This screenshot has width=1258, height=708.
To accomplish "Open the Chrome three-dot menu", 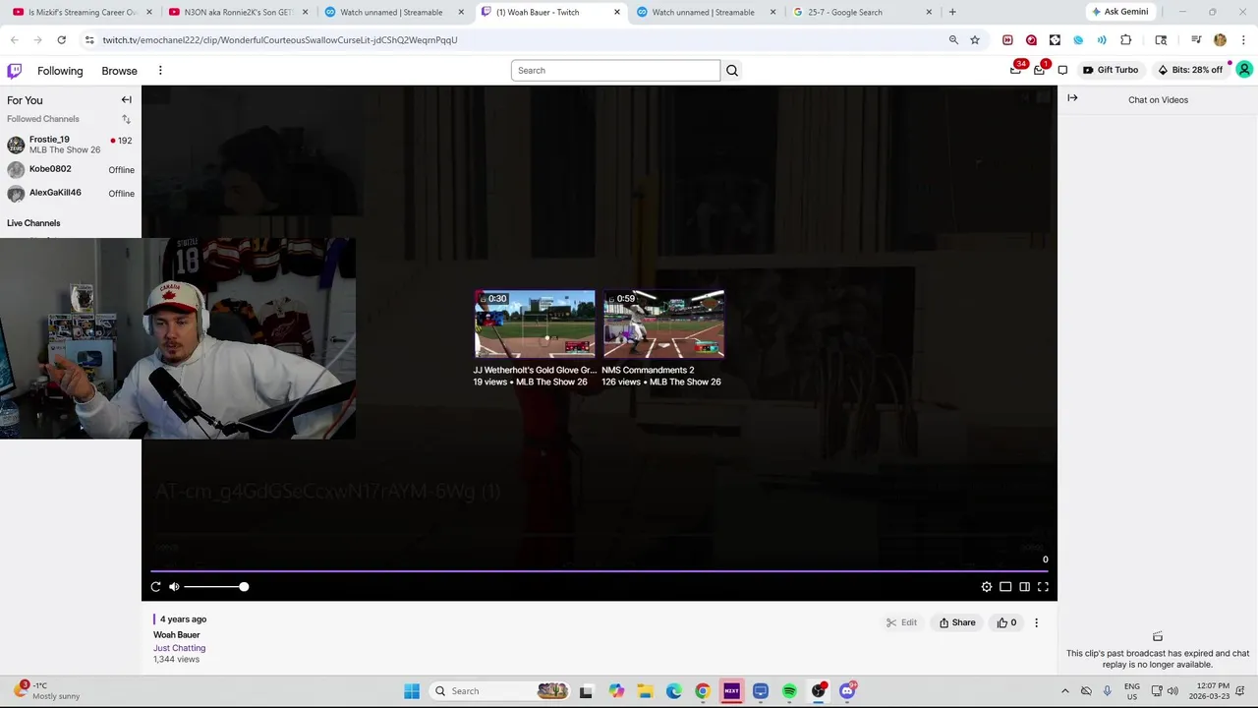I will pos(1243,40).
